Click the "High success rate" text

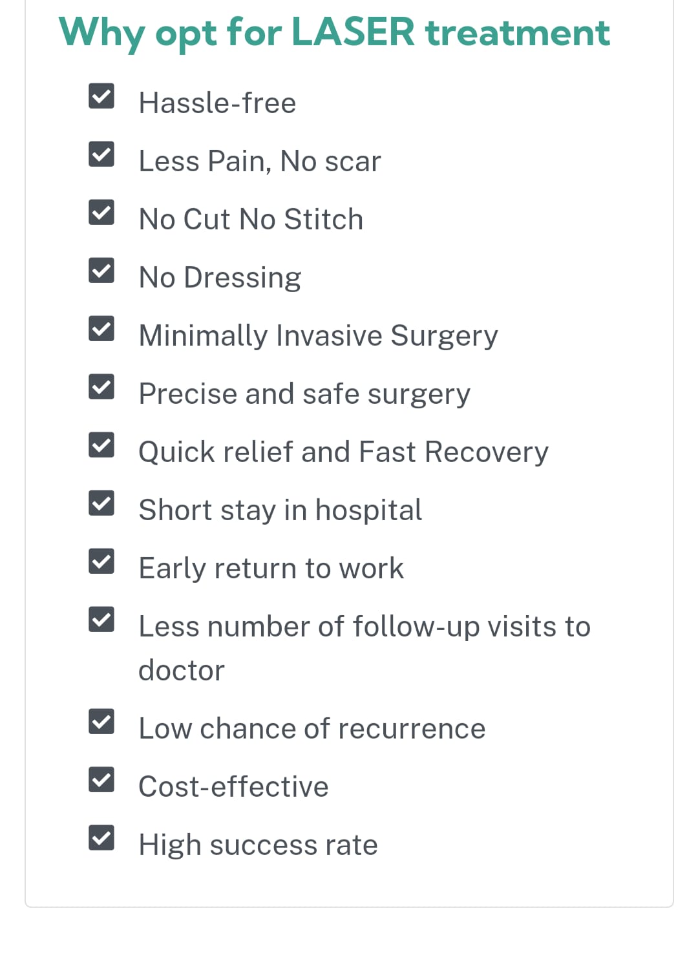click(x=258, y=845)
